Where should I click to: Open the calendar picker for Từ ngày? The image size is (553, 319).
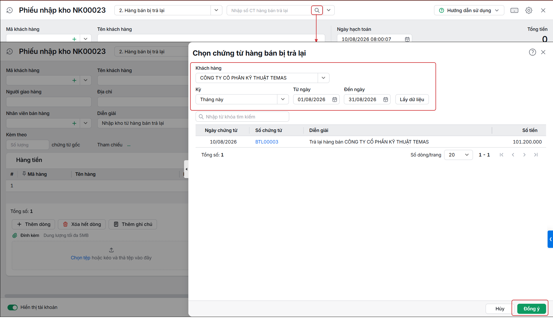[x=335, y=99]
